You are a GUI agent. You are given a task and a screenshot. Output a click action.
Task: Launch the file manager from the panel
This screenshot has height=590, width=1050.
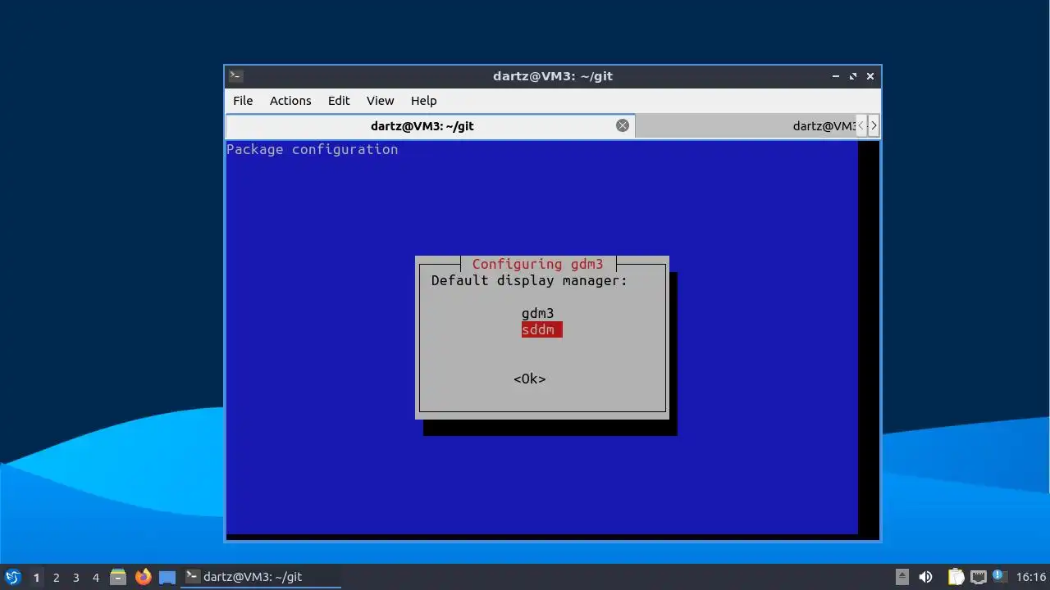click(118, 577)
